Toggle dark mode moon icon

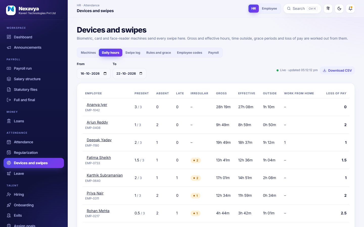point(339,9)
